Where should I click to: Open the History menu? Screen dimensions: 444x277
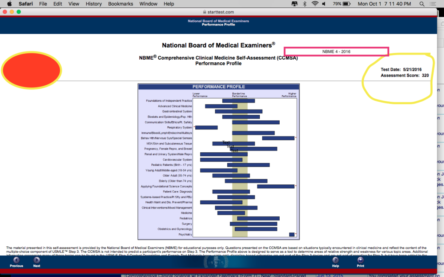click(94, 4)
